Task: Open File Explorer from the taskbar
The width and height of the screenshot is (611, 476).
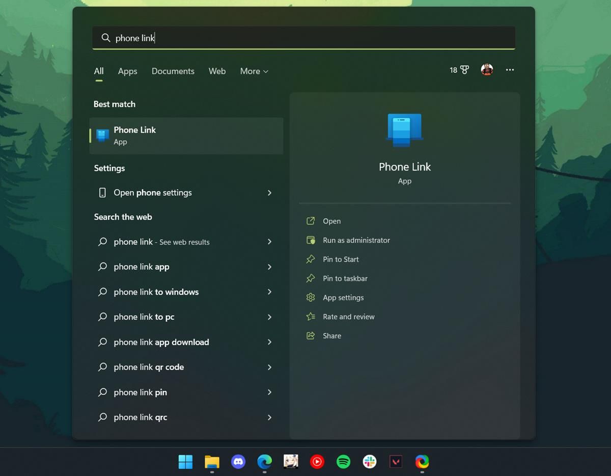Action: pos(212,462)
